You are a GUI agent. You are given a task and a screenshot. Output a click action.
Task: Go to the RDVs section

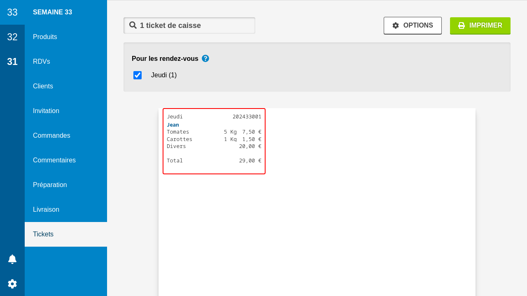click(x=42, y=62)
